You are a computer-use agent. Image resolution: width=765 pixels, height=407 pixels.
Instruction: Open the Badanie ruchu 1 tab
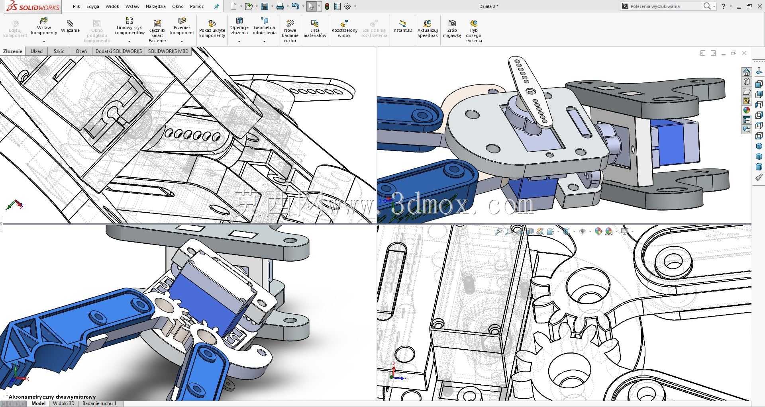tap(99, 403)
